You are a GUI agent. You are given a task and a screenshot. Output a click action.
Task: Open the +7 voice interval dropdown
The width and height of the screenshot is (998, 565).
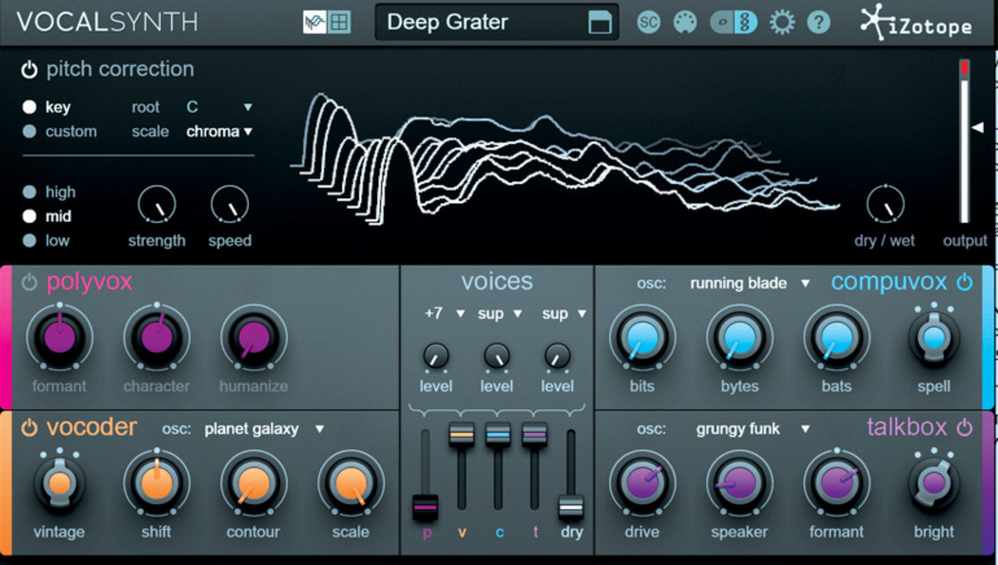tap(444, 314)
